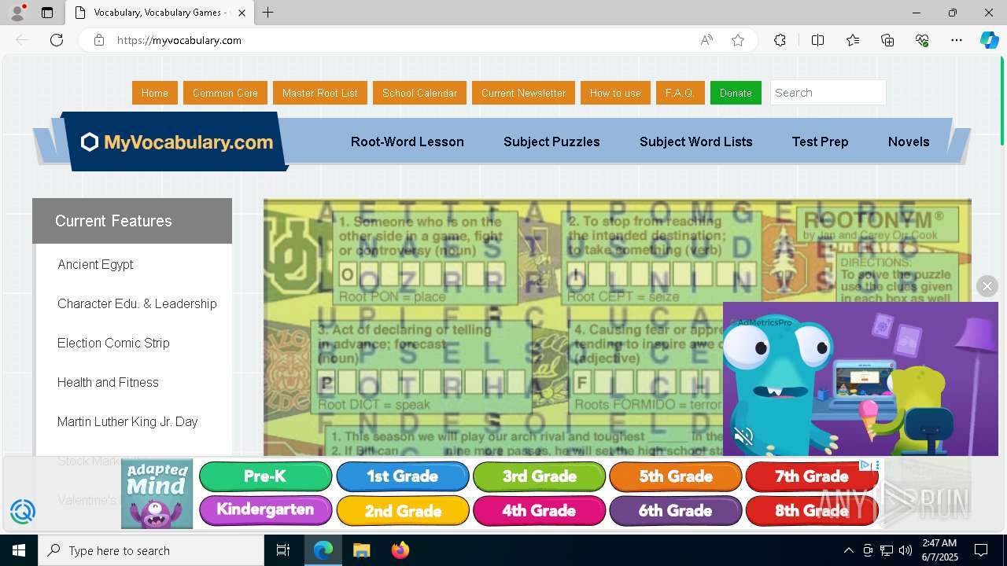
Task: View the School Calendar
Action: (419, 93)
